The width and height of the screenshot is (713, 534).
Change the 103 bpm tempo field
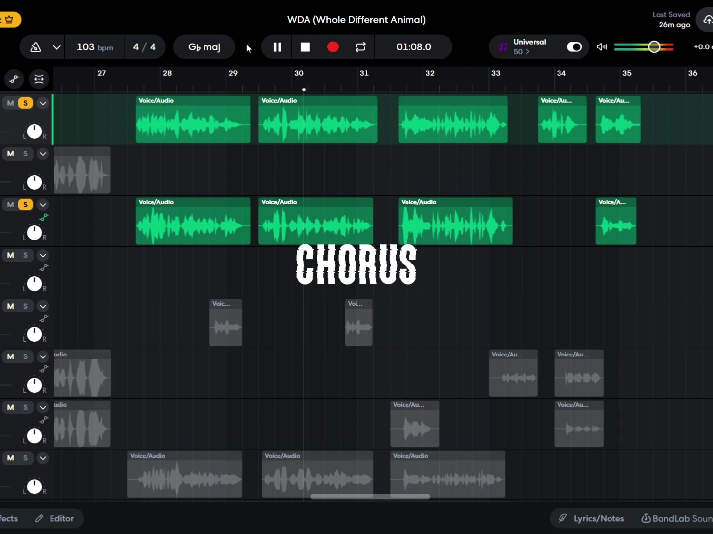click(x=95, y=47)
